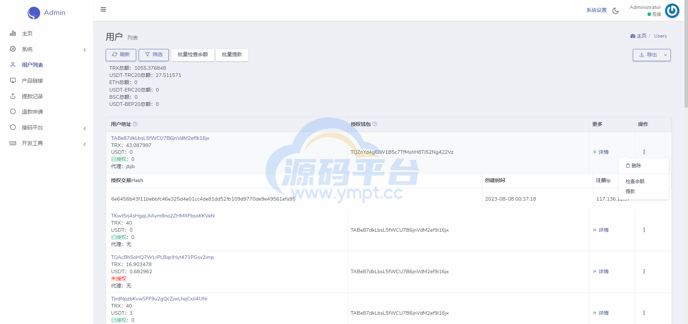Screen dimensions: 688x324
Task: Select 用户列表 in the sidebar
Action: coord(32,65)
